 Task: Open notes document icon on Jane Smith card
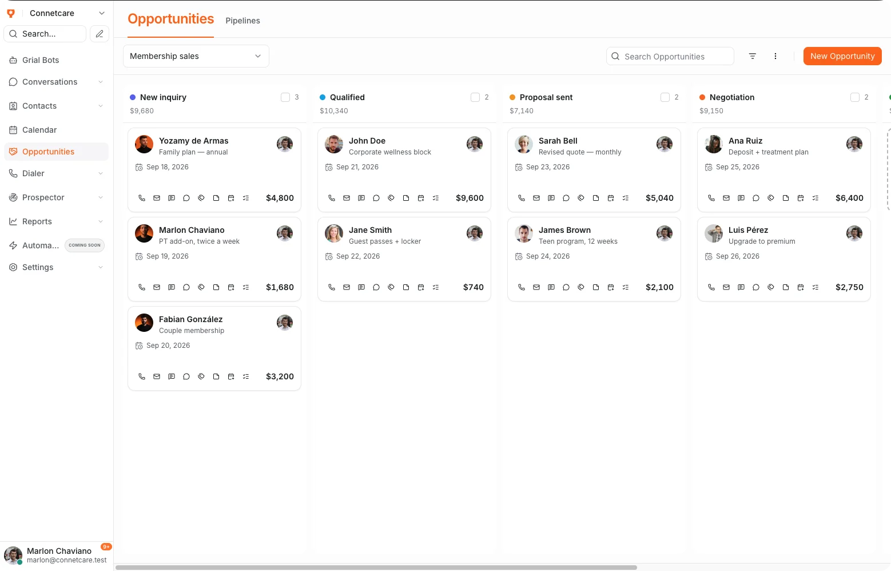(x=406, y=287)
